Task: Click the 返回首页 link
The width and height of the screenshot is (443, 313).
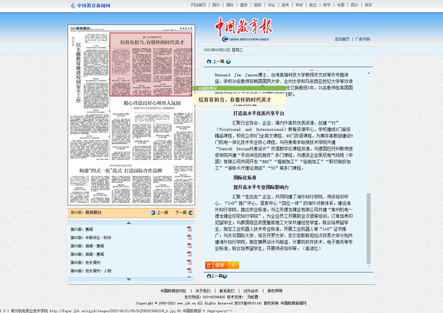Action: [x=342, y=39]
